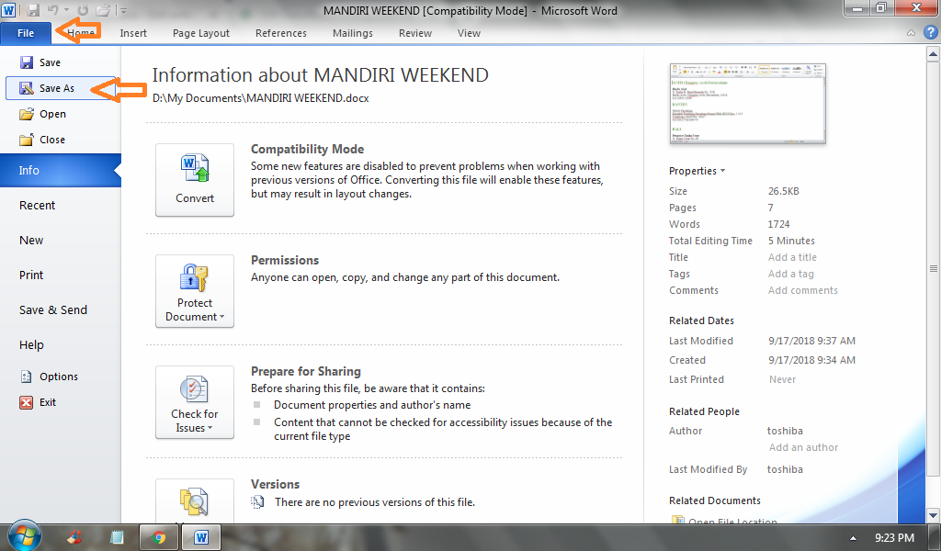Viewport: 941px width, 551px height.
Task: Open the References tab
Action: (281, 33)
